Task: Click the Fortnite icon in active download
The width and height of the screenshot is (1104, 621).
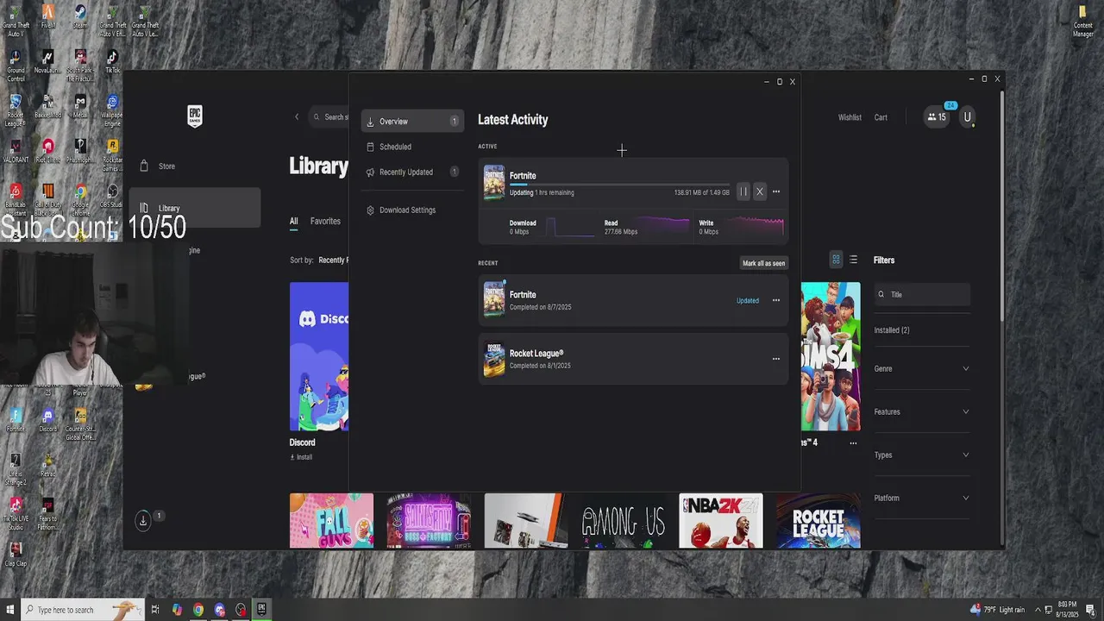Action: tap(494, 183)
